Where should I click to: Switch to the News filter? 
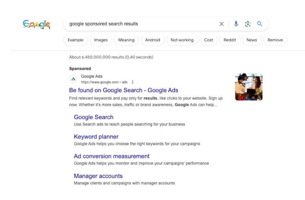click(x=252, y=40)
